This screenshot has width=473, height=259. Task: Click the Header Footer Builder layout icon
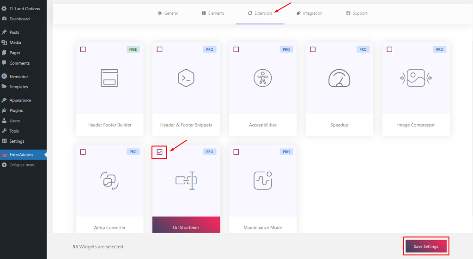[x=109, y=78]
